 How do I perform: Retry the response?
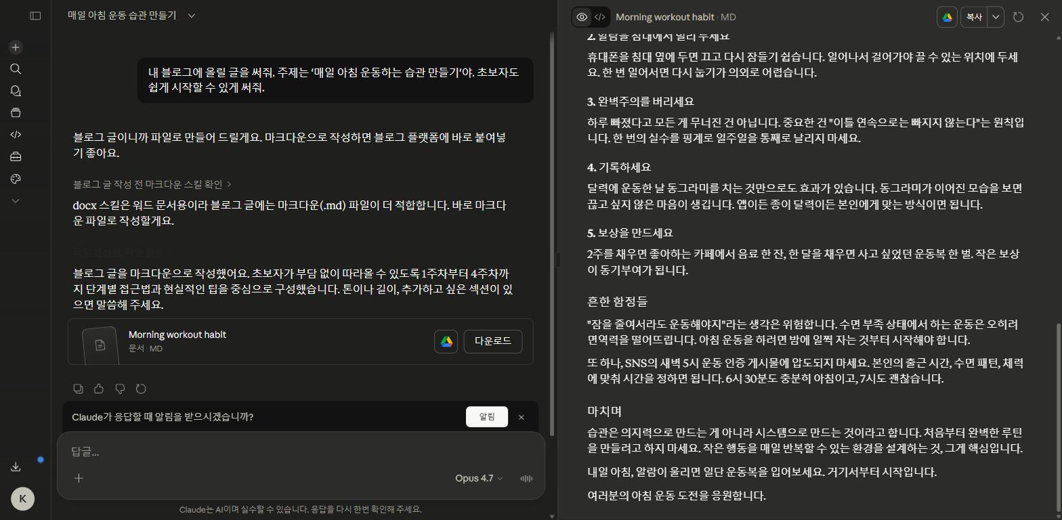tap(141, 389)
